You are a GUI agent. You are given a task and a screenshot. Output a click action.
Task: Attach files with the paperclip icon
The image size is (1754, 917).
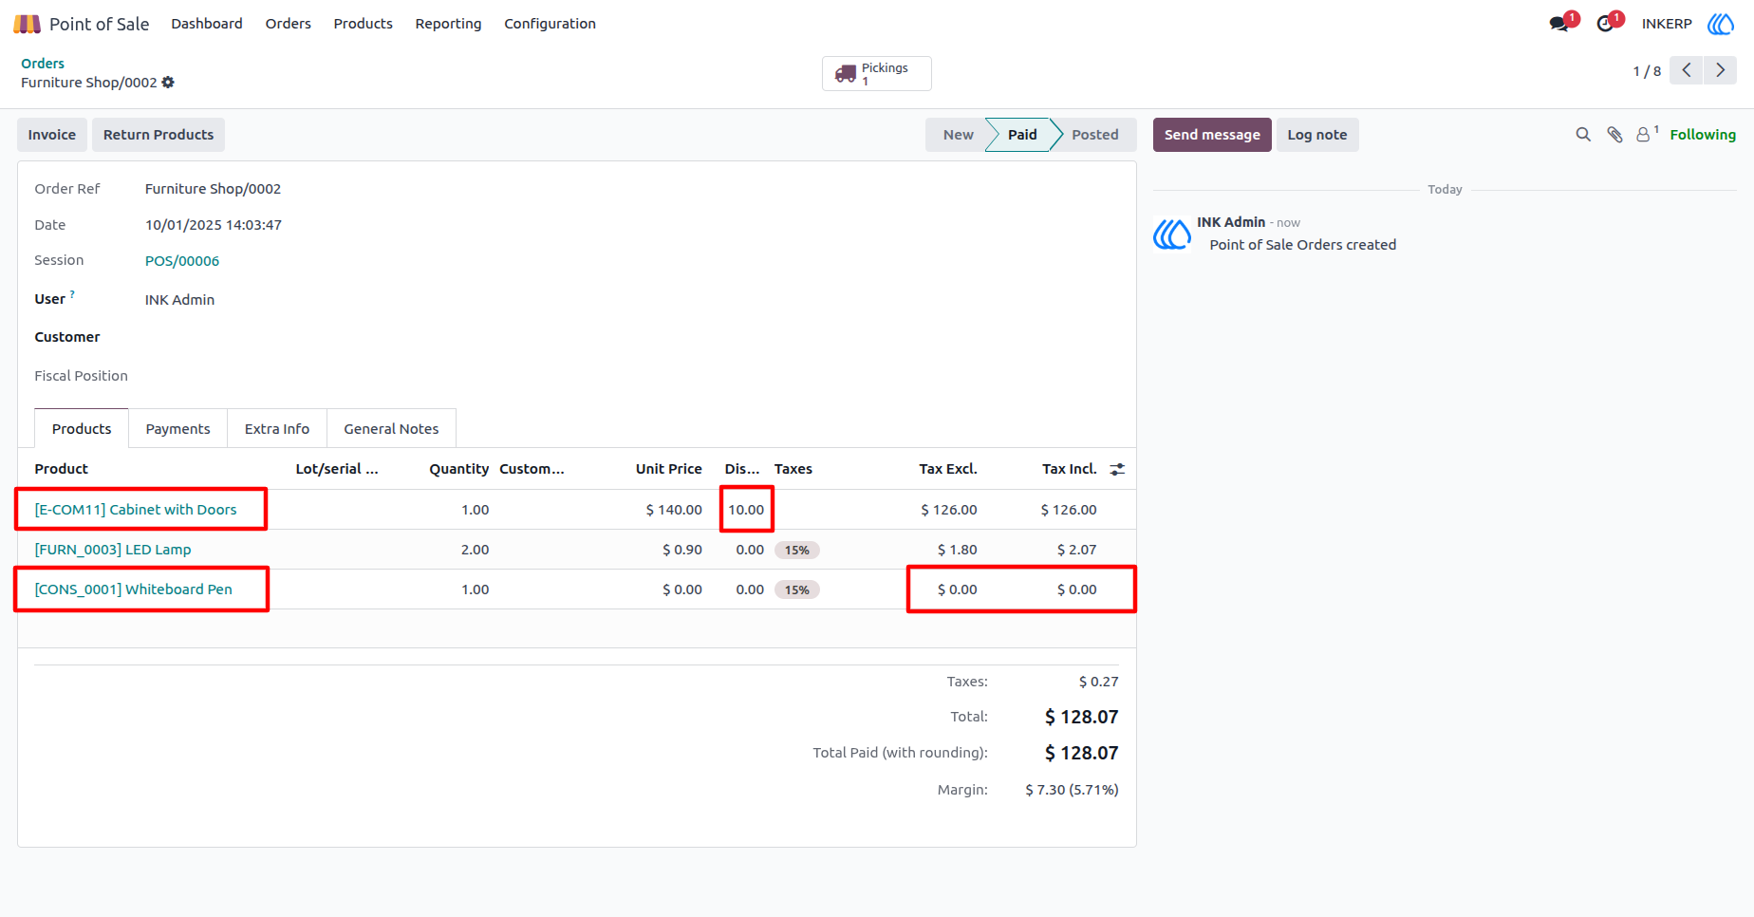click(1614, 135)
